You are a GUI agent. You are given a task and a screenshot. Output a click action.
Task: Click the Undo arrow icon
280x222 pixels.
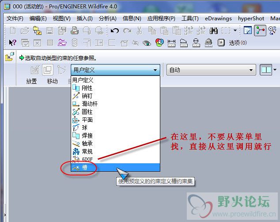pos(115,31)
